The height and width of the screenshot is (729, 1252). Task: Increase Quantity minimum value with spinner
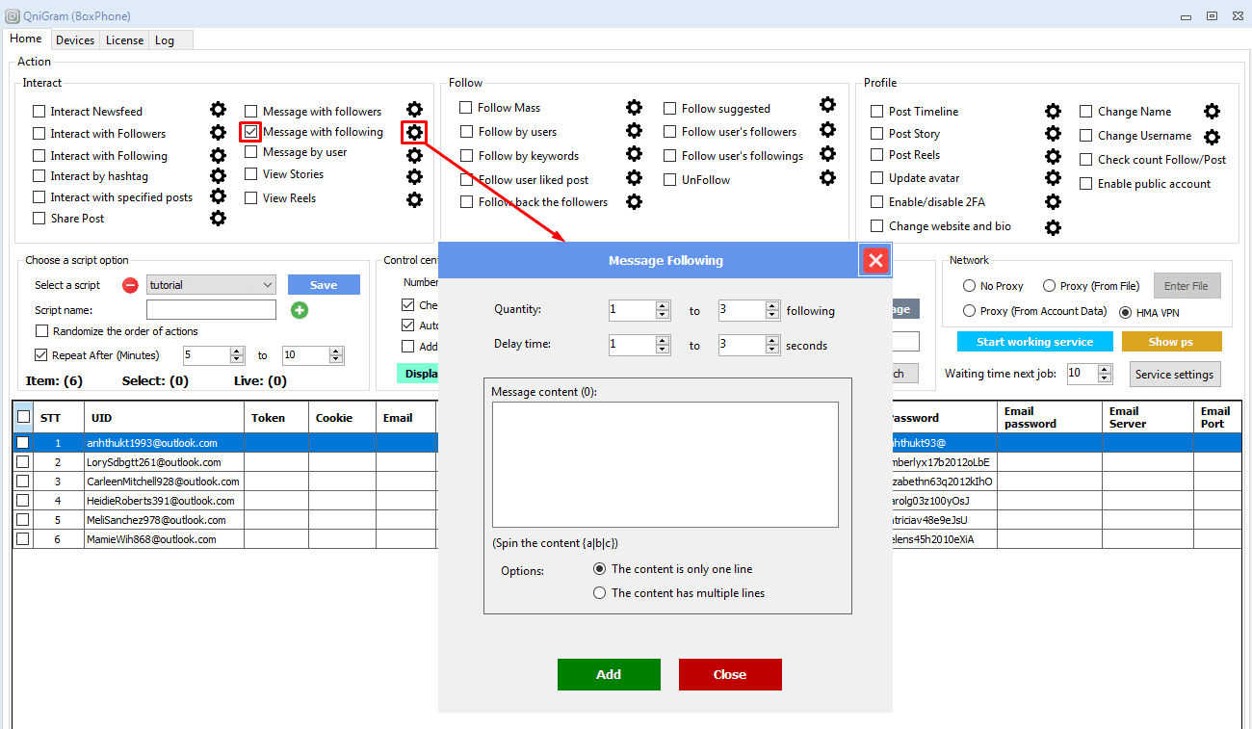tap(662, 306)
